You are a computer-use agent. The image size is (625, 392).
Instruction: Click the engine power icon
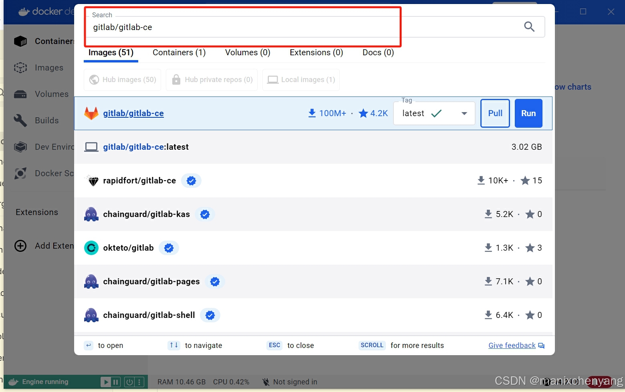[129, 382]
